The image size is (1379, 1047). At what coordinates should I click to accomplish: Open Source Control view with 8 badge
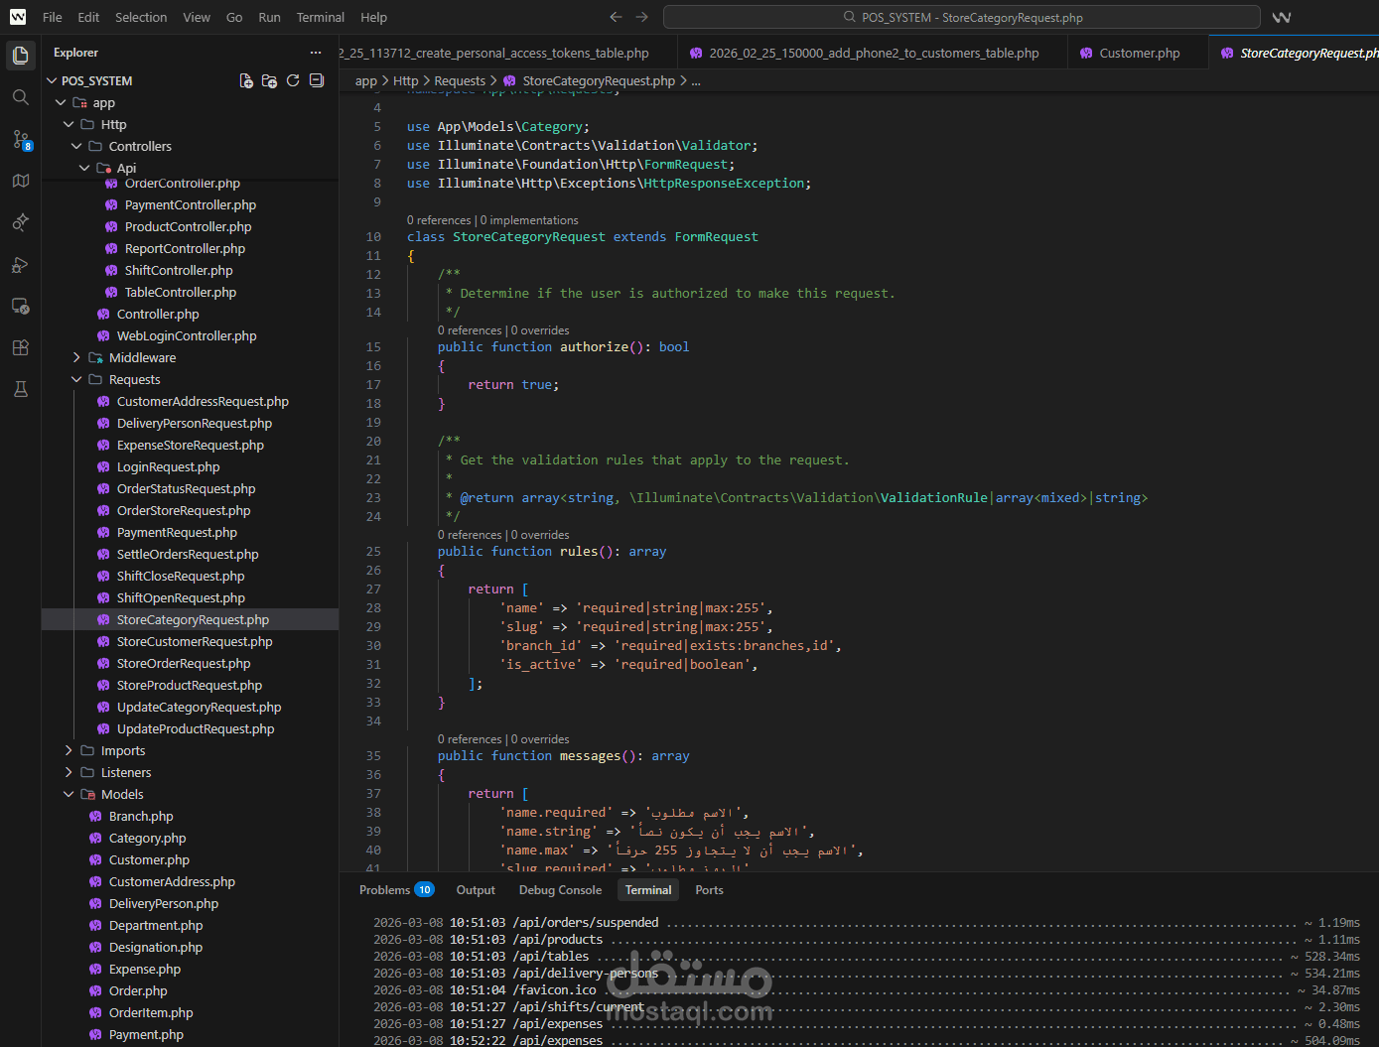coord(21,139)
